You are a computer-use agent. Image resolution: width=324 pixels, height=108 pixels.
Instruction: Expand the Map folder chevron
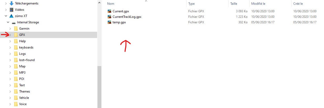pos(10,66)
